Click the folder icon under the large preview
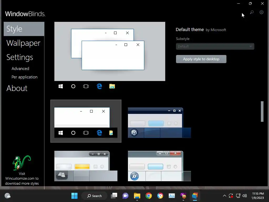This screenshot has height=202, width=269. pyautogui.click(x=112, y=86)
